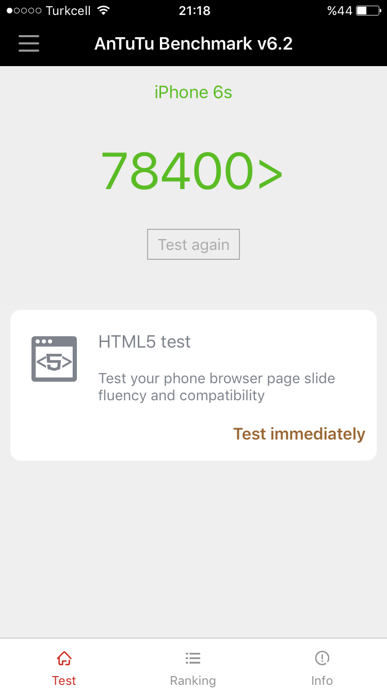Click the HTML5 browser window icon
The width and height of the screenshot is (387, 689).
pyautogui.click(x=54, y=359)
